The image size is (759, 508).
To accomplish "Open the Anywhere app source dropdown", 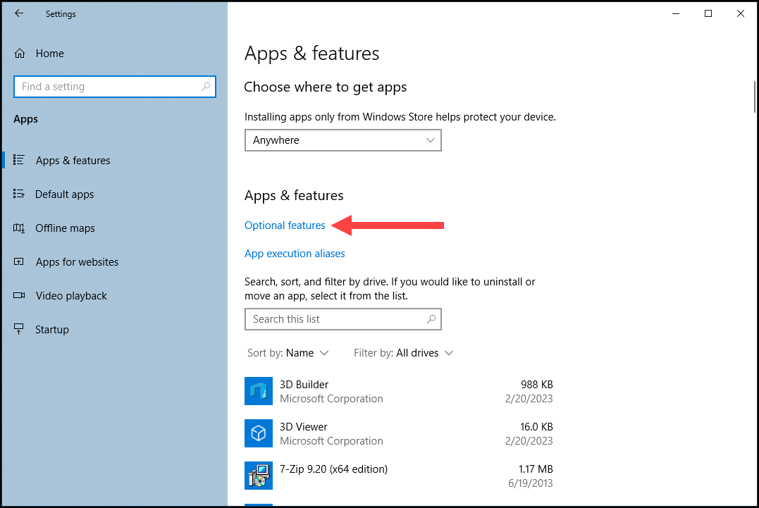I will (343, 140).
